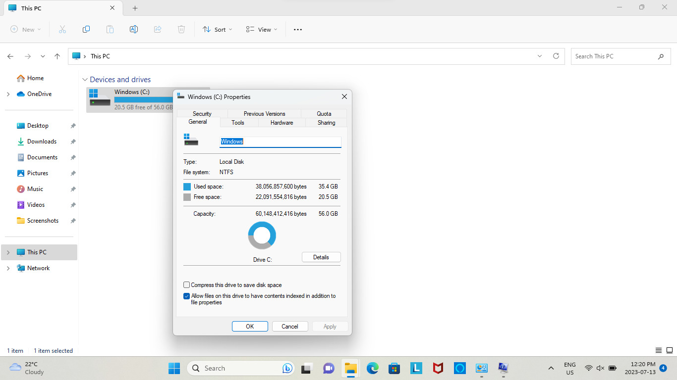Open the New dropdown menu
The image size is (677, 380).
coord(26,30)
